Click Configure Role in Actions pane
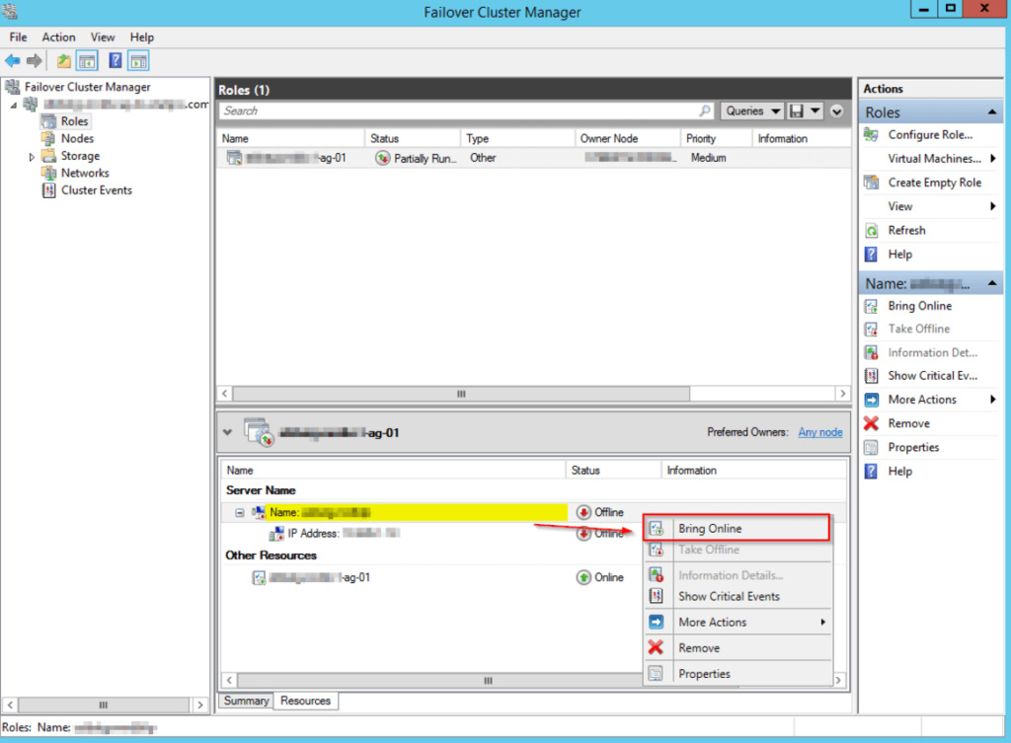Viewport: 1011px width, 743px height. point(930,134)
